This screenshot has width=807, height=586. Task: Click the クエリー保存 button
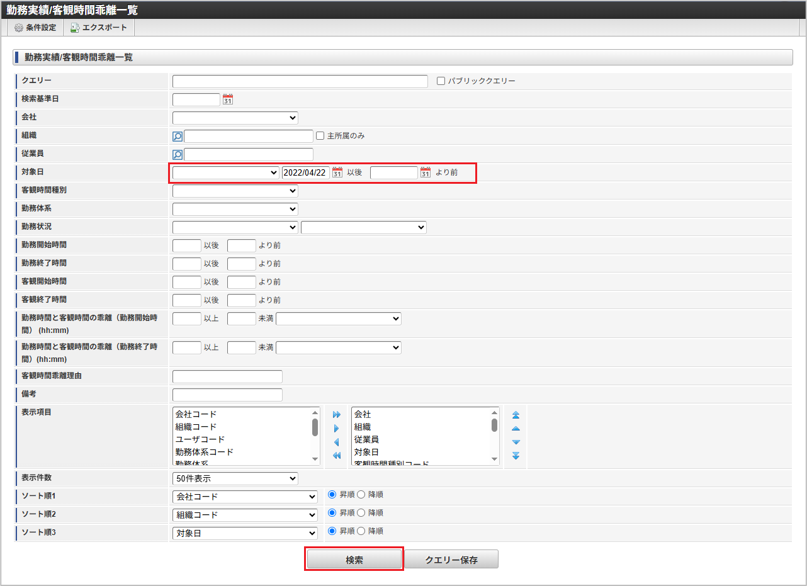click(451, 560)
